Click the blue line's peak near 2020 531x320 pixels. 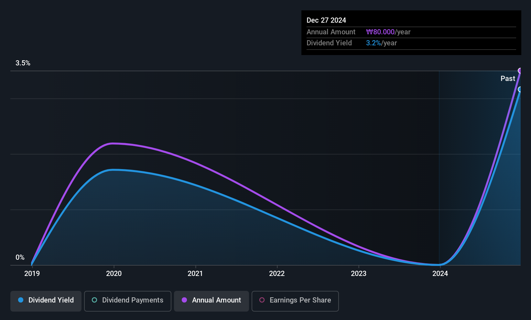(113, 170)
